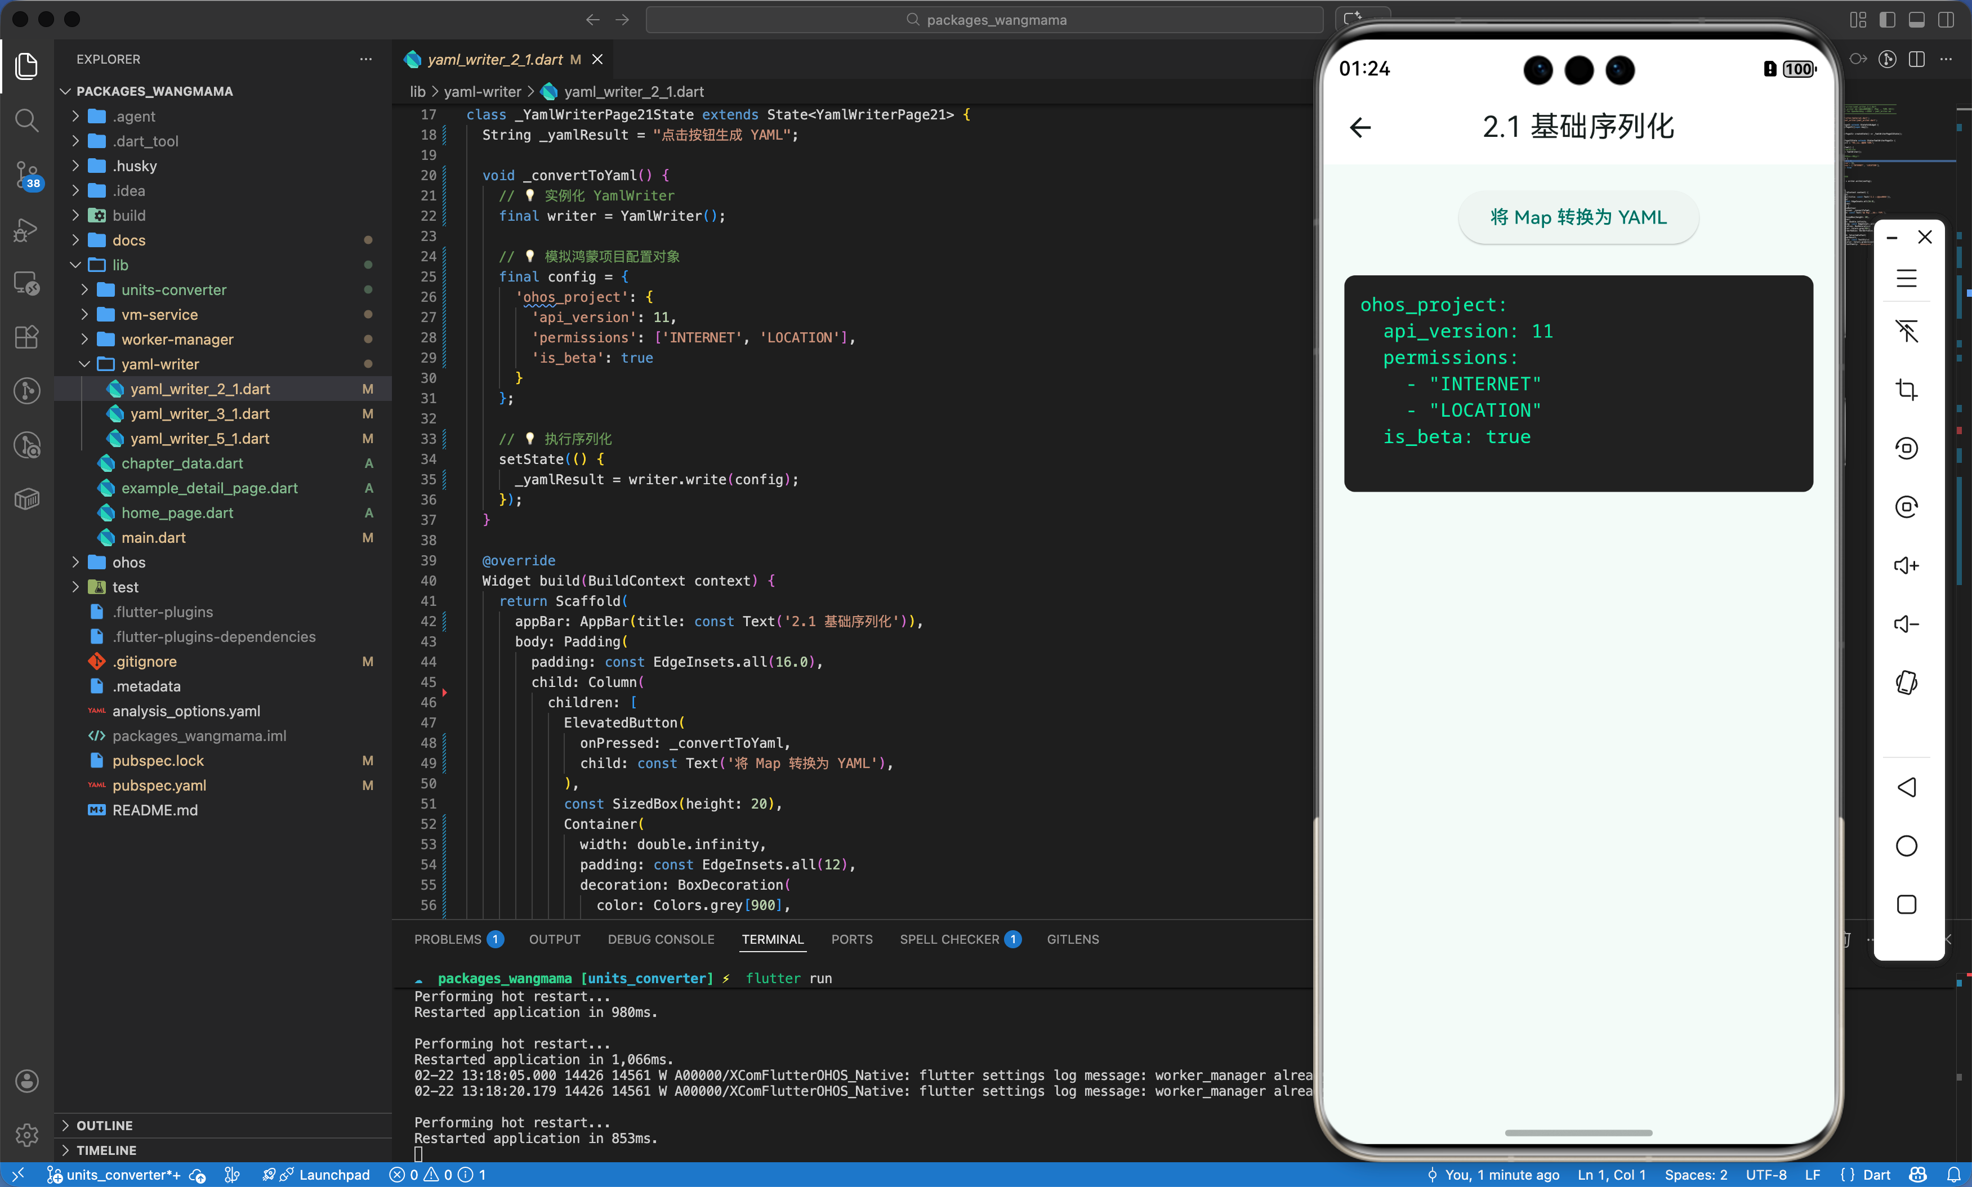Switch to the DEBUG CONSOLE tab
The width and height of the screenshot is (1972, 1187).
pyautogui.click(x=661, y=939)
